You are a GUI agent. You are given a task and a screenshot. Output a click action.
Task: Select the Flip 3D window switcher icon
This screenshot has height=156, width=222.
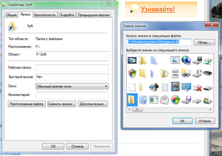tap(132, 60)
